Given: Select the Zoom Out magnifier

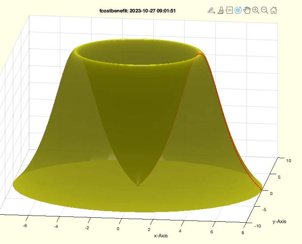Looking at the screenshot, I should coord(265,10).
